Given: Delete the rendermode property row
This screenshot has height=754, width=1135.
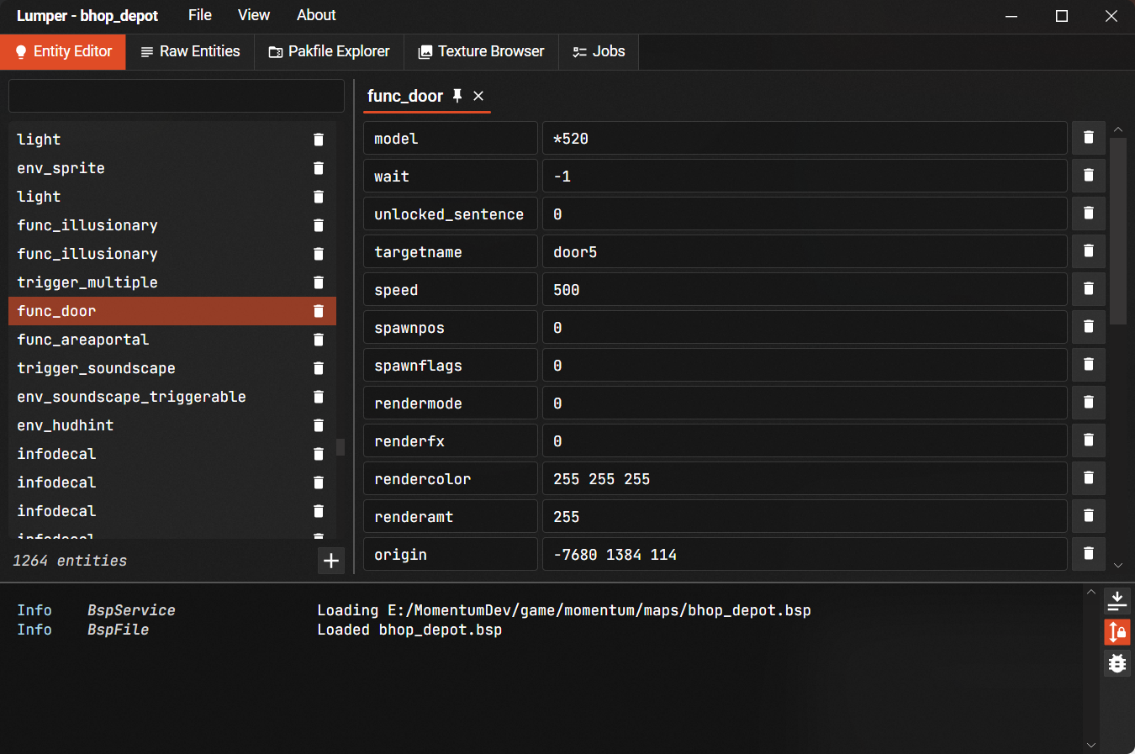Looking at the screenshot, I should (x=1088, y=403).
